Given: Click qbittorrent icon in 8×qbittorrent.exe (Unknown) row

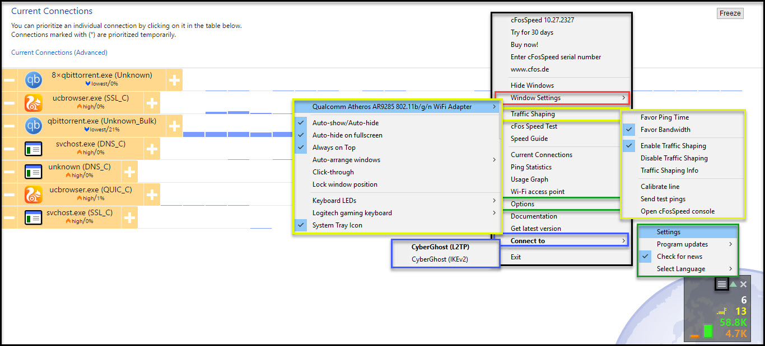Looking at the screenshot, I should pos(34,80).
